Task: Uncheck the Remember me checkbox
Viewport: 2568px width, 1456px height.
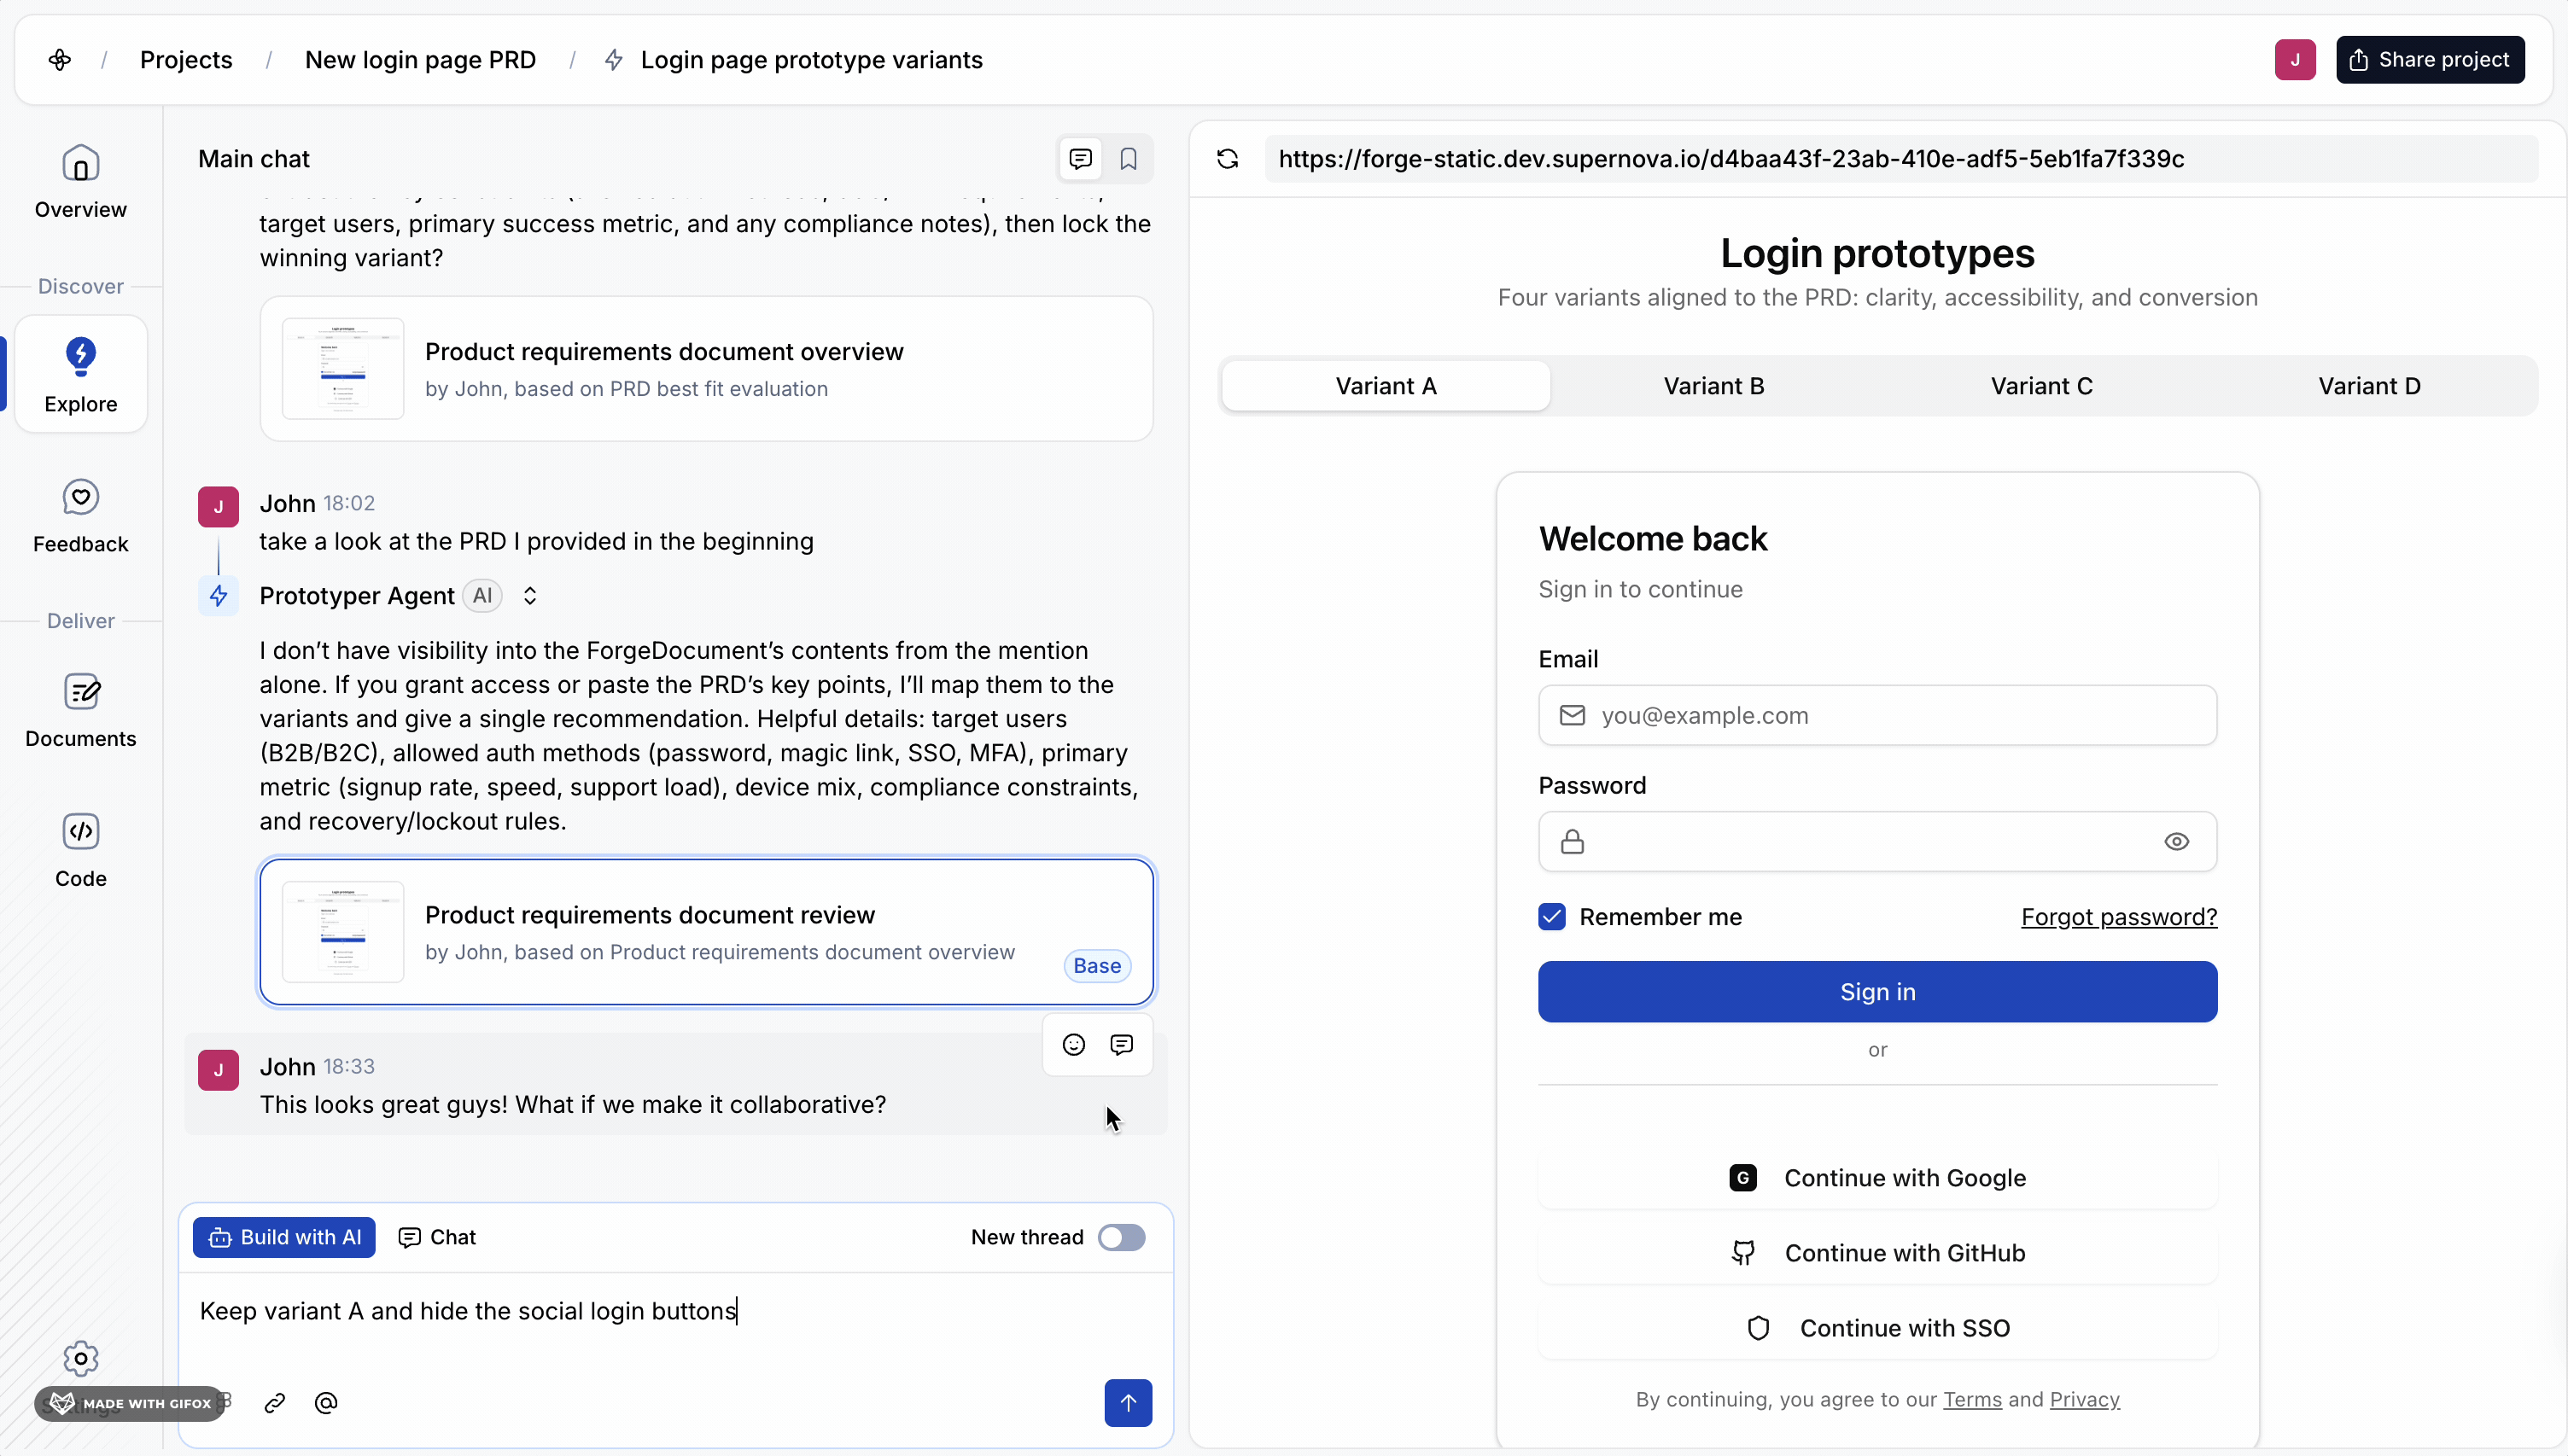Action: point(1551,917)
